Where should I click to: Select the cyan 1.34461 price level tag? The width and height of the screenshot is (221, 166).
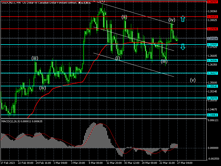point(212,115)
